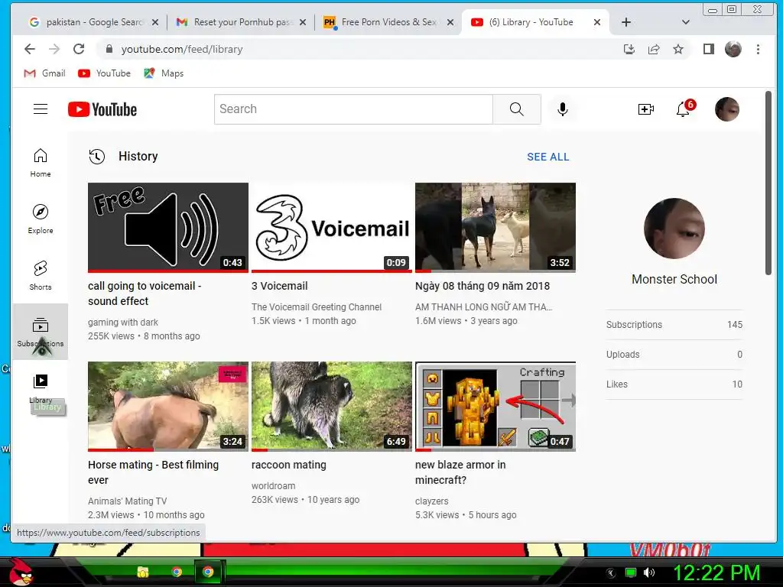The height and width of the screenshot is (587, 783).
Task: Open the Chrome three-dot menu
Action: point(758,49)
